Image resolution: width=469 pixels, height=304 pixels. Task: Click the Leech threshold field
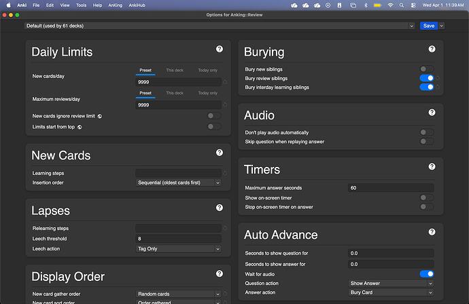coord(179,239)
